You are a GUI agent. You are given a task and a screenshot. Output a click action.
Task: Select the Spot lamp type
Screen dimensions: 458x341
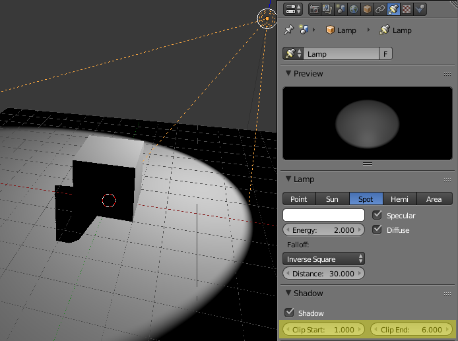pos(366,199)
